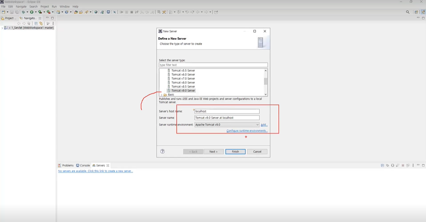This screenshot has width=426, height=222.
Task: Click the New file toolbar icon
Action: (x=3, y=12)
